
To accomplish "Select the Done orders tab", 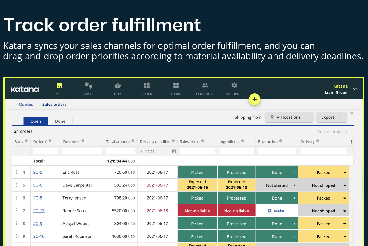I will pyautogui.click(x=60, y=121).
